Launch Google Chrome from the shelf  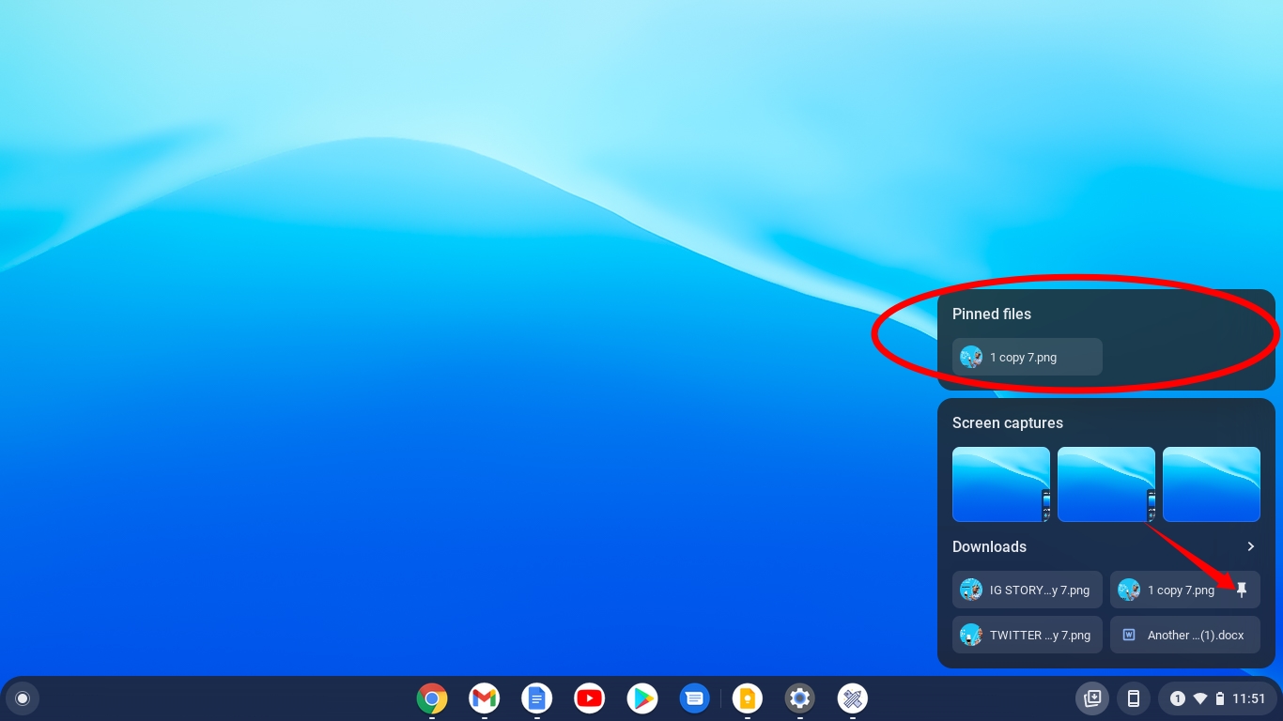coord(432,698)
